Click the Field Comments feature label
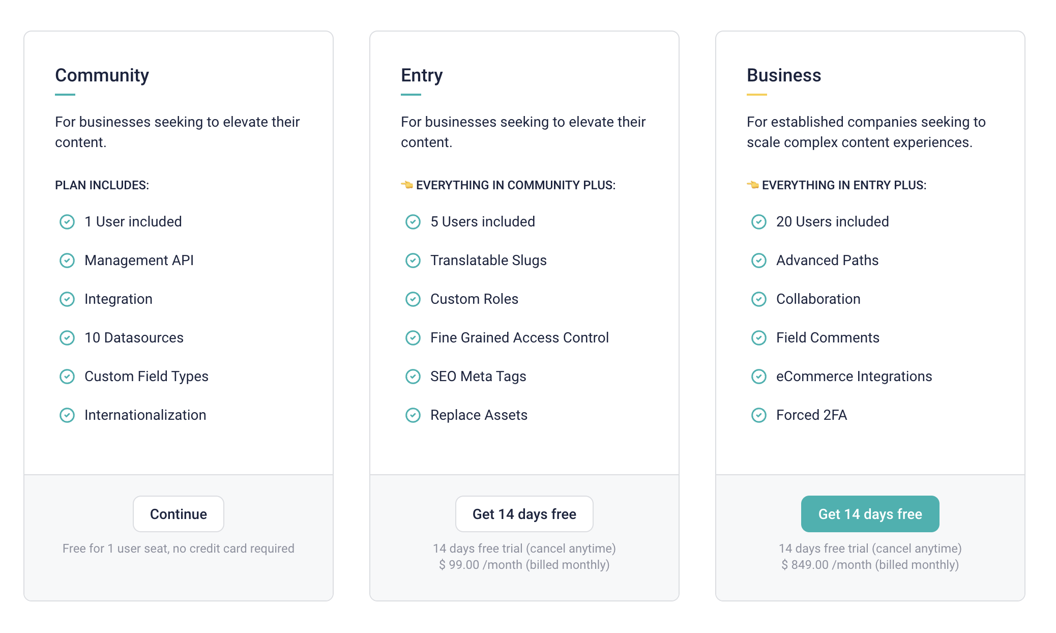The image size is (1056, 633). [x=828, y=338]
